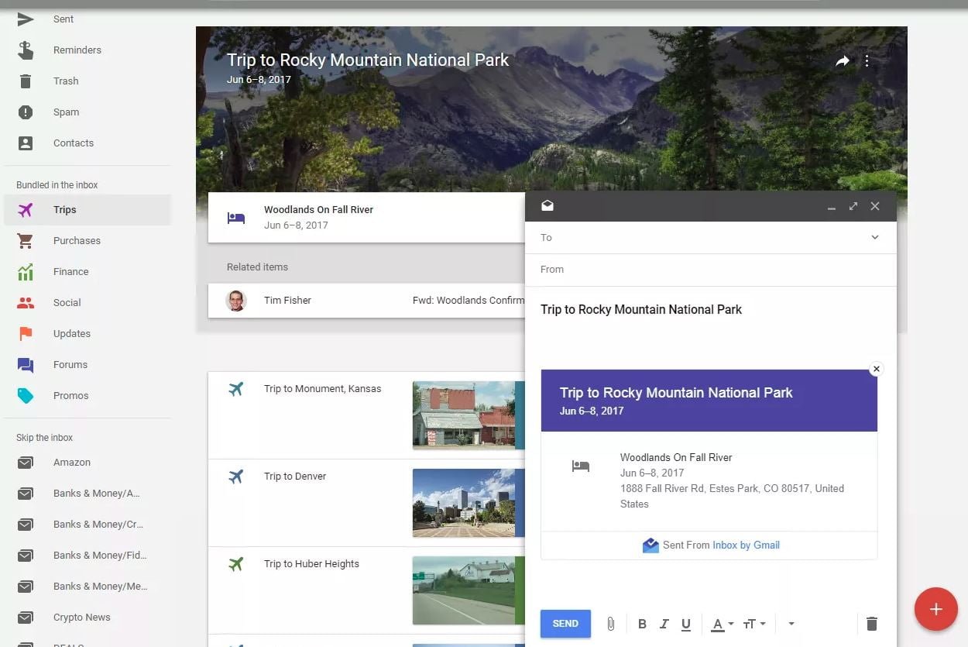
Task: Open the font size dropdown
Action: 753,624
